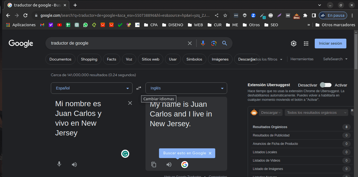This screenshot has height=177, width=358.
Task: Clear the Google search box
Action: [190, 43]
